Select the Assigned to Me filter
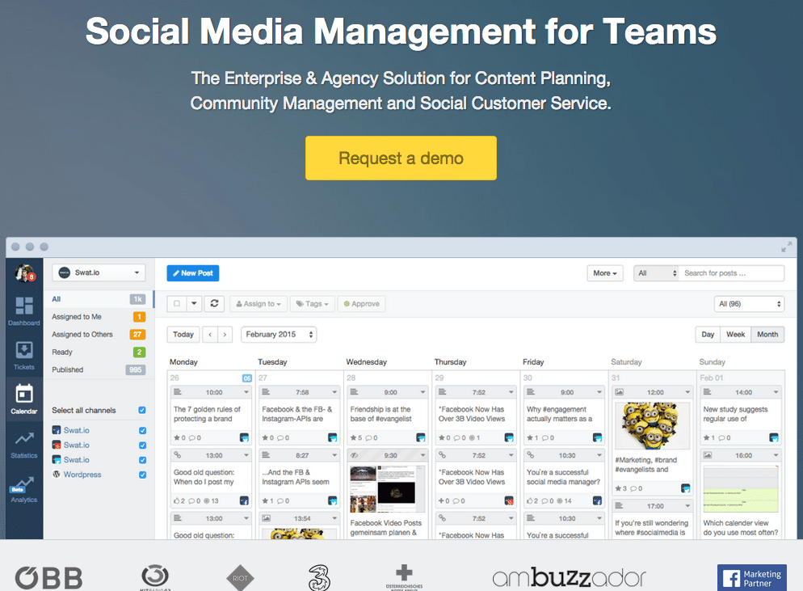 pyautogui.click(x=99, y=317)
